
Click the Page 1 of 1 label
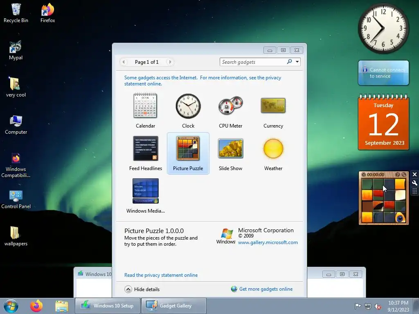coord(147,62)
